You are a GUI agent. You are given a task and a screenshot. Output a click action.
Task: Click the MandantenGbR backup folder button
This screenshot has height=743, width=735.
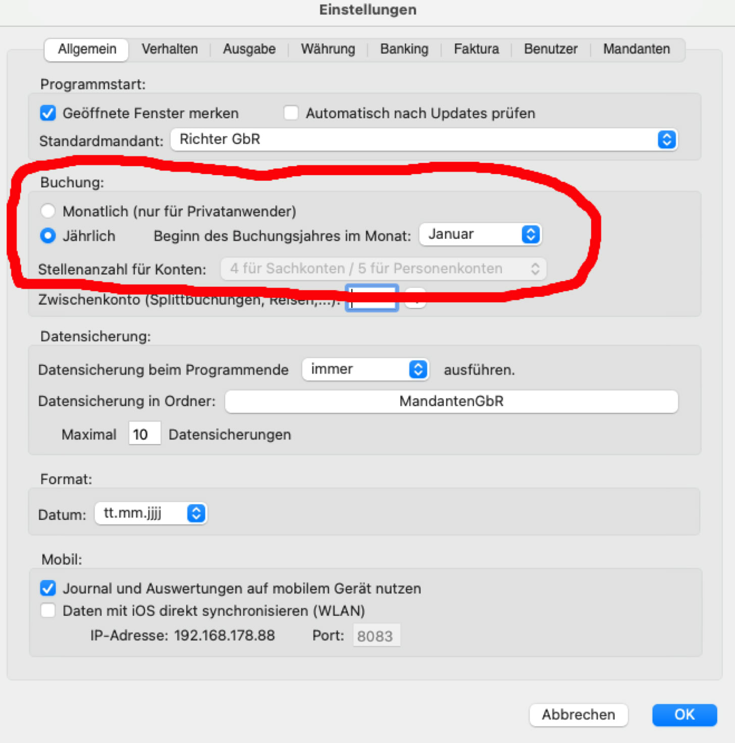point(451,401)
